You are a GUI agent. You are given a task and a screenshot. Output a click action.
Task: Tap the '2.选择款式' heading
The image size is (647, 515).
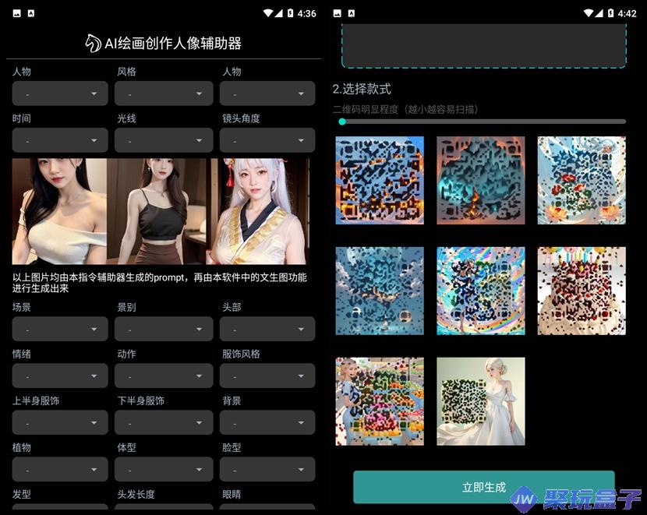(x=362, y=89)
